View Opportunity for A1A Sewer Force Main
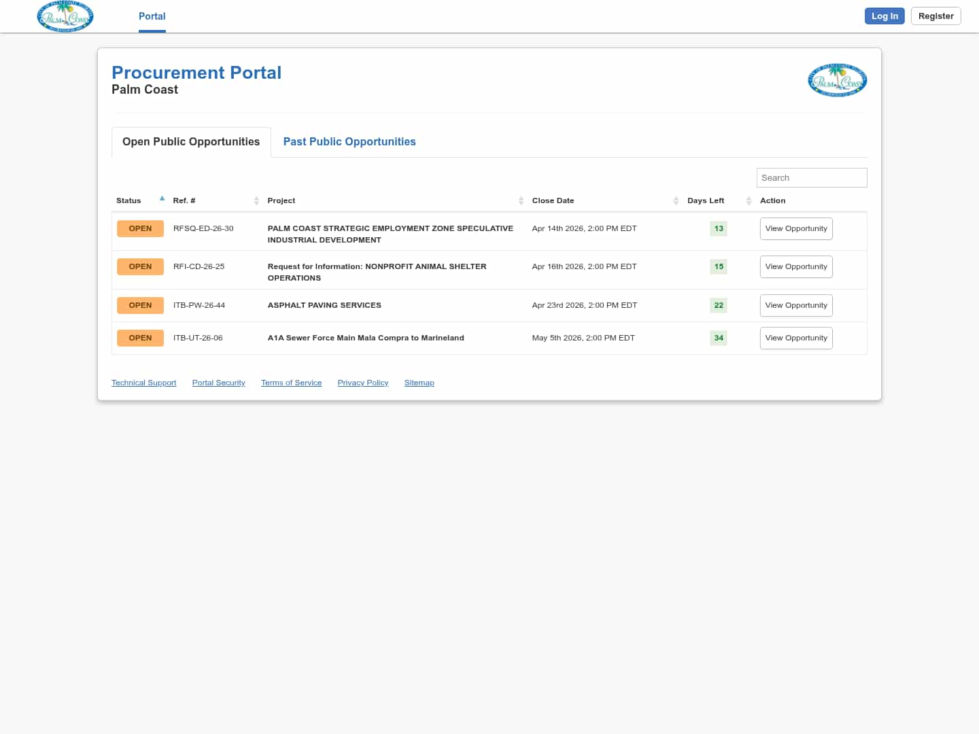This screenshot has height=734, width=979. [x=795, y=338]
